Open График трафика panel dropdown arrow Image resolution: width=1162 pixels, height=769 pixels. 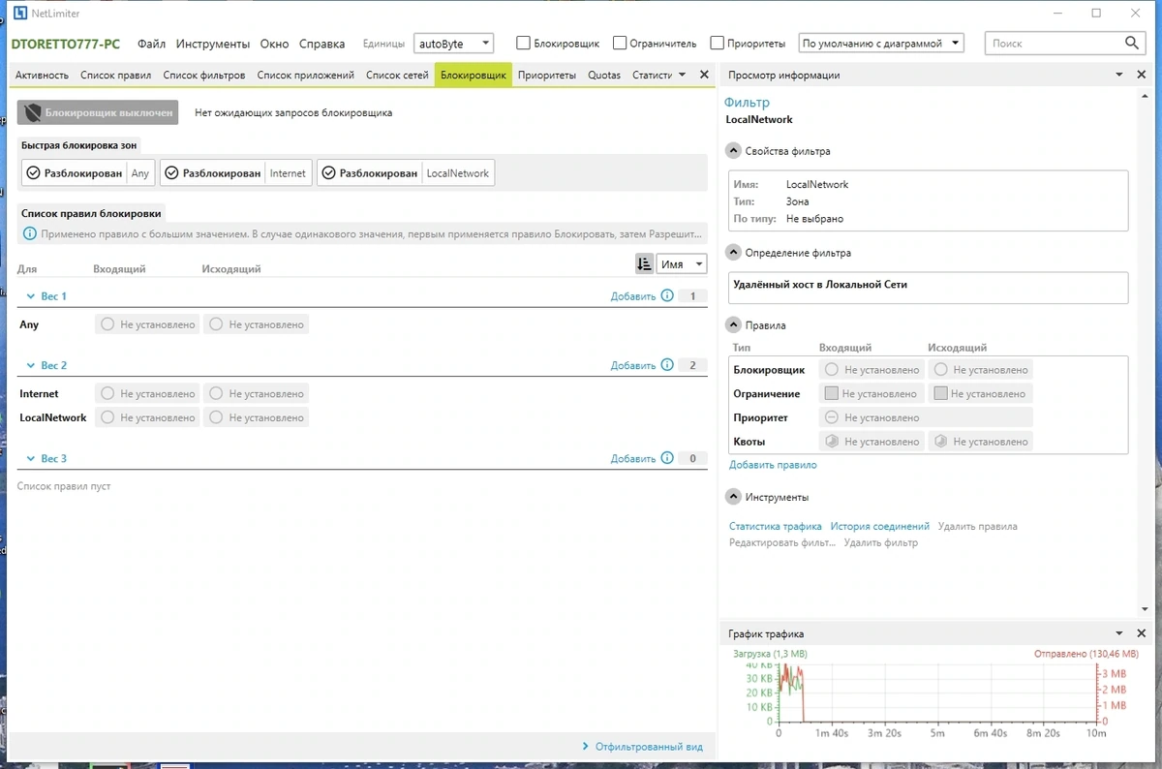coord(1119,633)
